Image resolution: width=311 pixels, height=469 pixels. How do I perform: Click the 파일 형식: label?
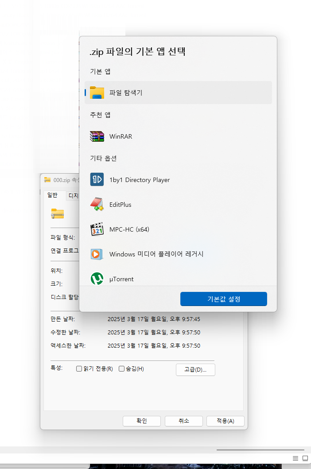point(62,237)
